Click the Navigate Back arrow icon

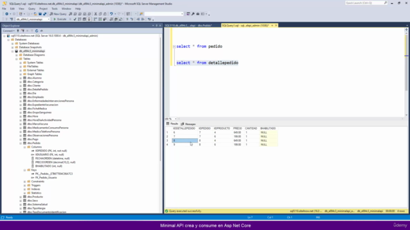point(6,14)
